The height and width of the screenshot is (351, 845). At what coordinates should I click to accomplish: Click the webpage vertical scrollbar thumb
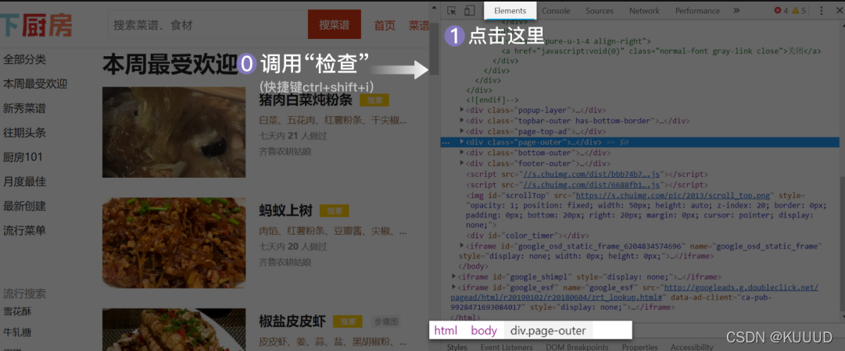434,48
